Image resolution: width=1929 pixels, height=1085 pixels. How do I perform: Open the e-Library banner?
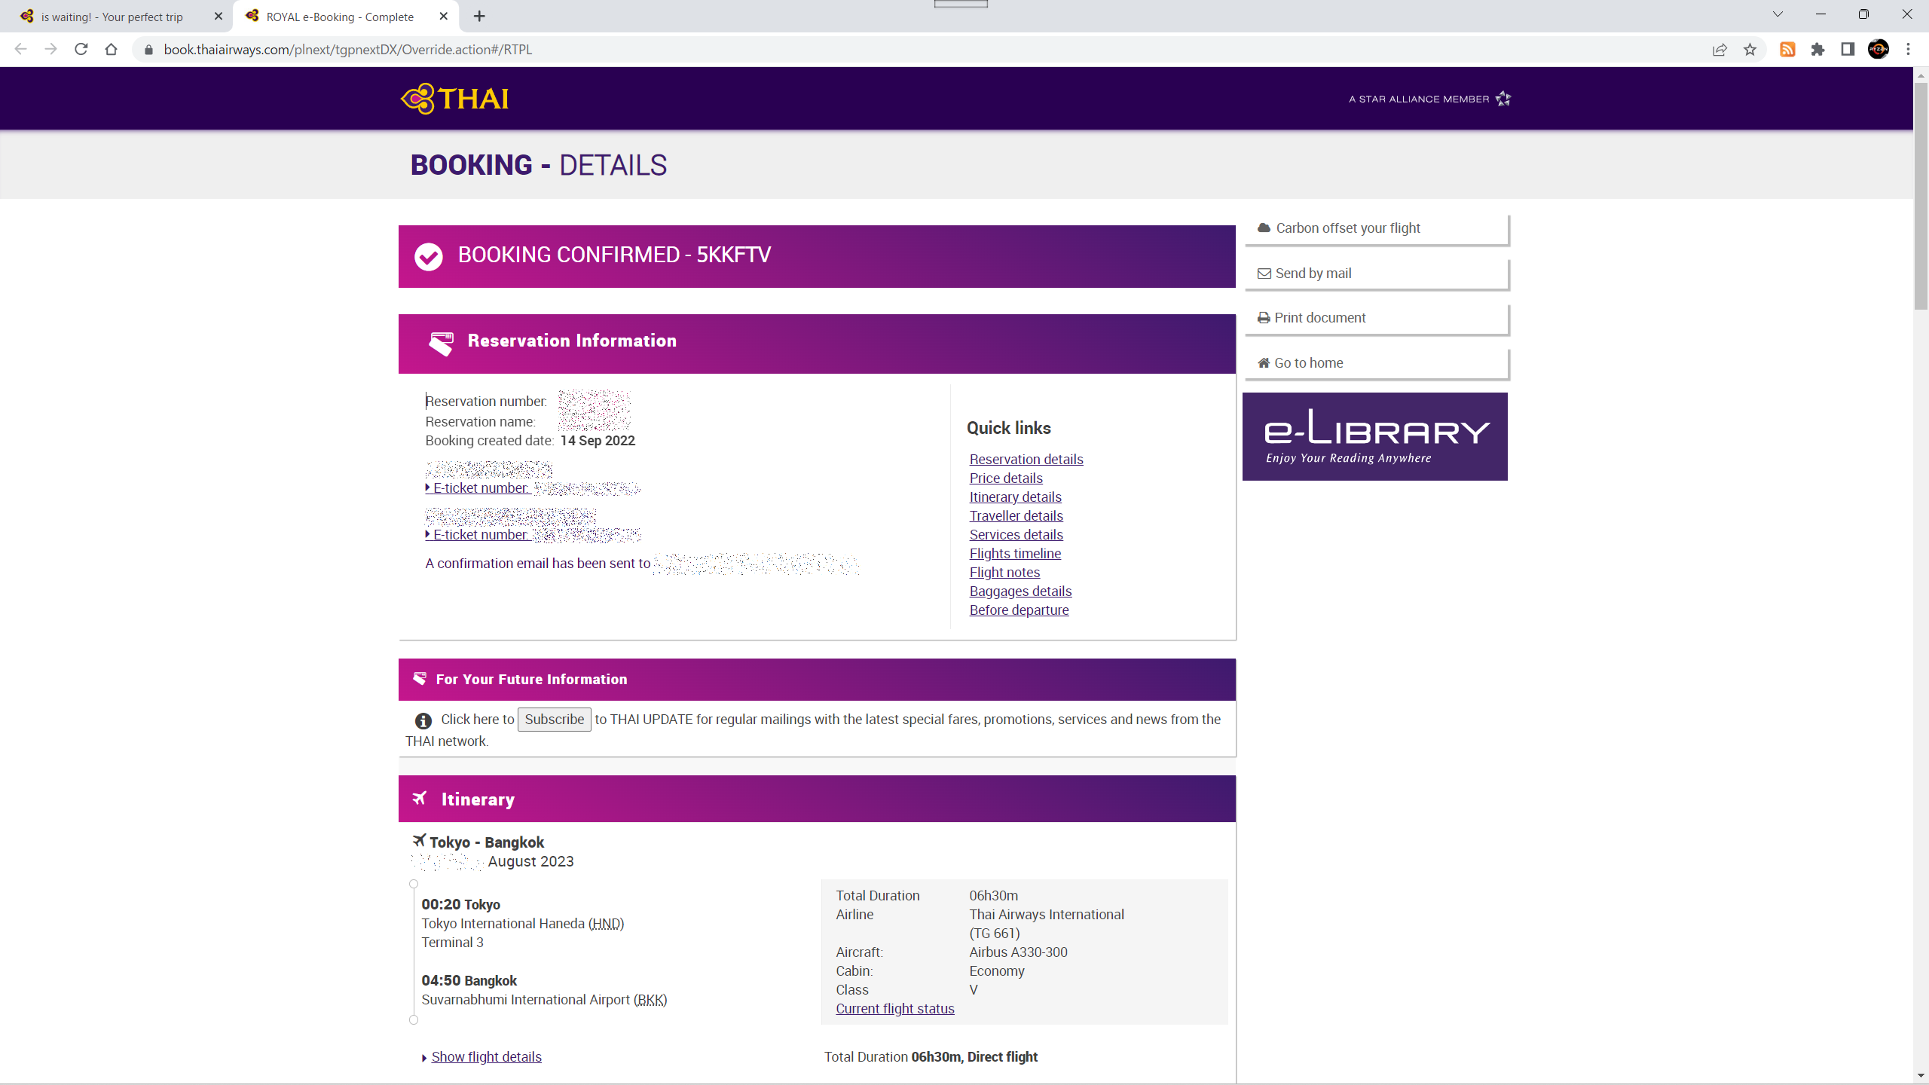[x=1374, y=436]
